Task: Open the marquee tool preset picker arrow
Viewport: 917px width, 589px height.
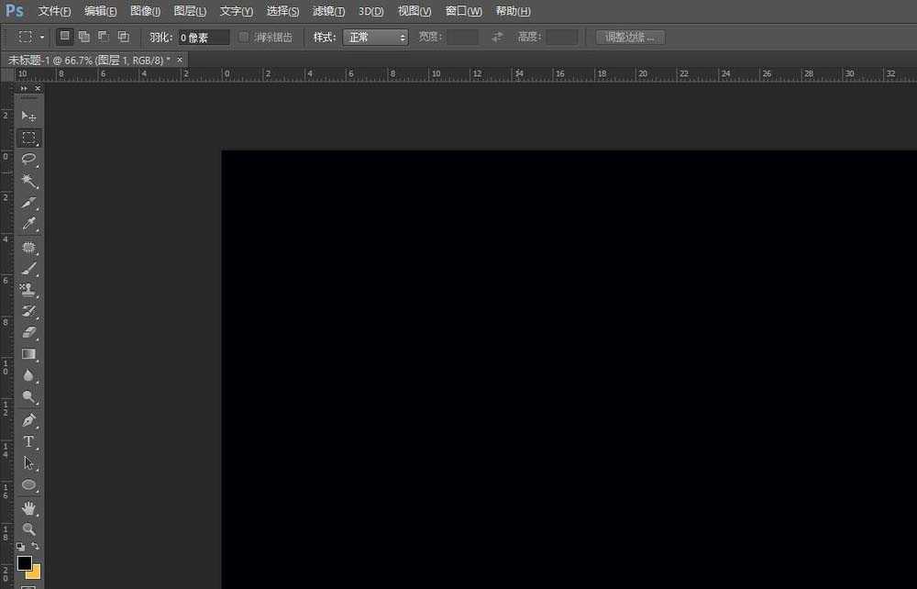Action: tap(42, 38)
